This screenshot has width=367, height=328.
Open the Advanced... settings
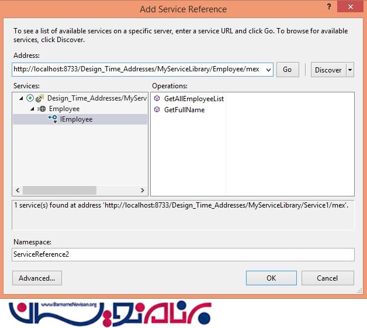(37, 278)
